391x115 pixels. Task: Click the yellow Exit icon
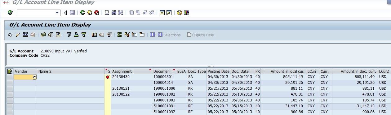coord(90,13)
